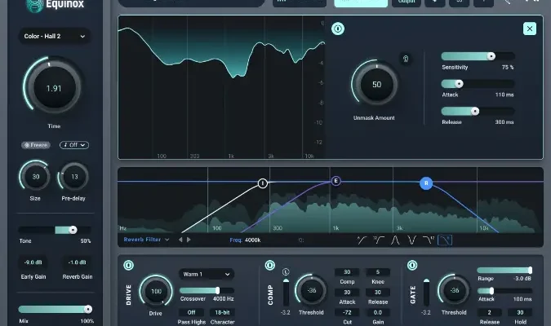The width and height of the screenshot is (551, 326).
Task: Open the Warm 1 drive type dropdown
Action: pyautogui.click(x=206, y=274)
